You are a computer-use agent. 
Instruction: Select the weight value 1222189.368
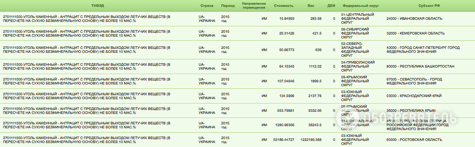311,139
